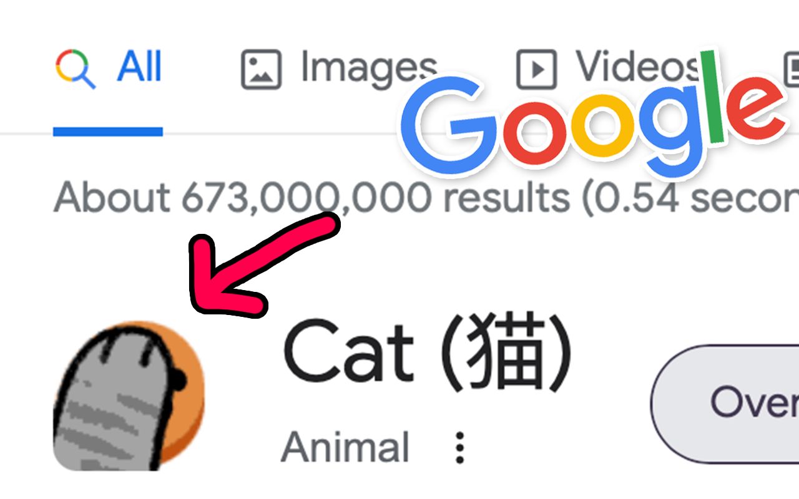Select the All tab label

tap(139, 67)
